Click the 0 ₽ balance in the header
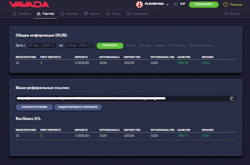Screen dimensions: 250x165 pyautogui.click(x=183, y=4)
